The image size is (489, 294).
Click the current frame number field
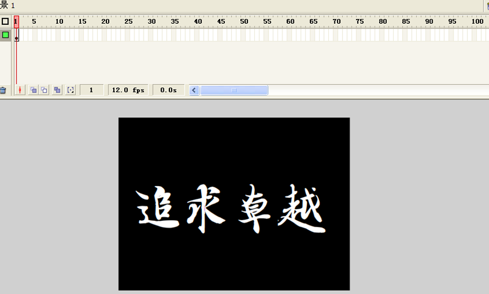point(91,90)
